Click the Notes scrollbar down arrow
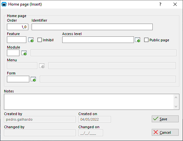The width and height of the screenshot is (183, 141). coord(176,106)
